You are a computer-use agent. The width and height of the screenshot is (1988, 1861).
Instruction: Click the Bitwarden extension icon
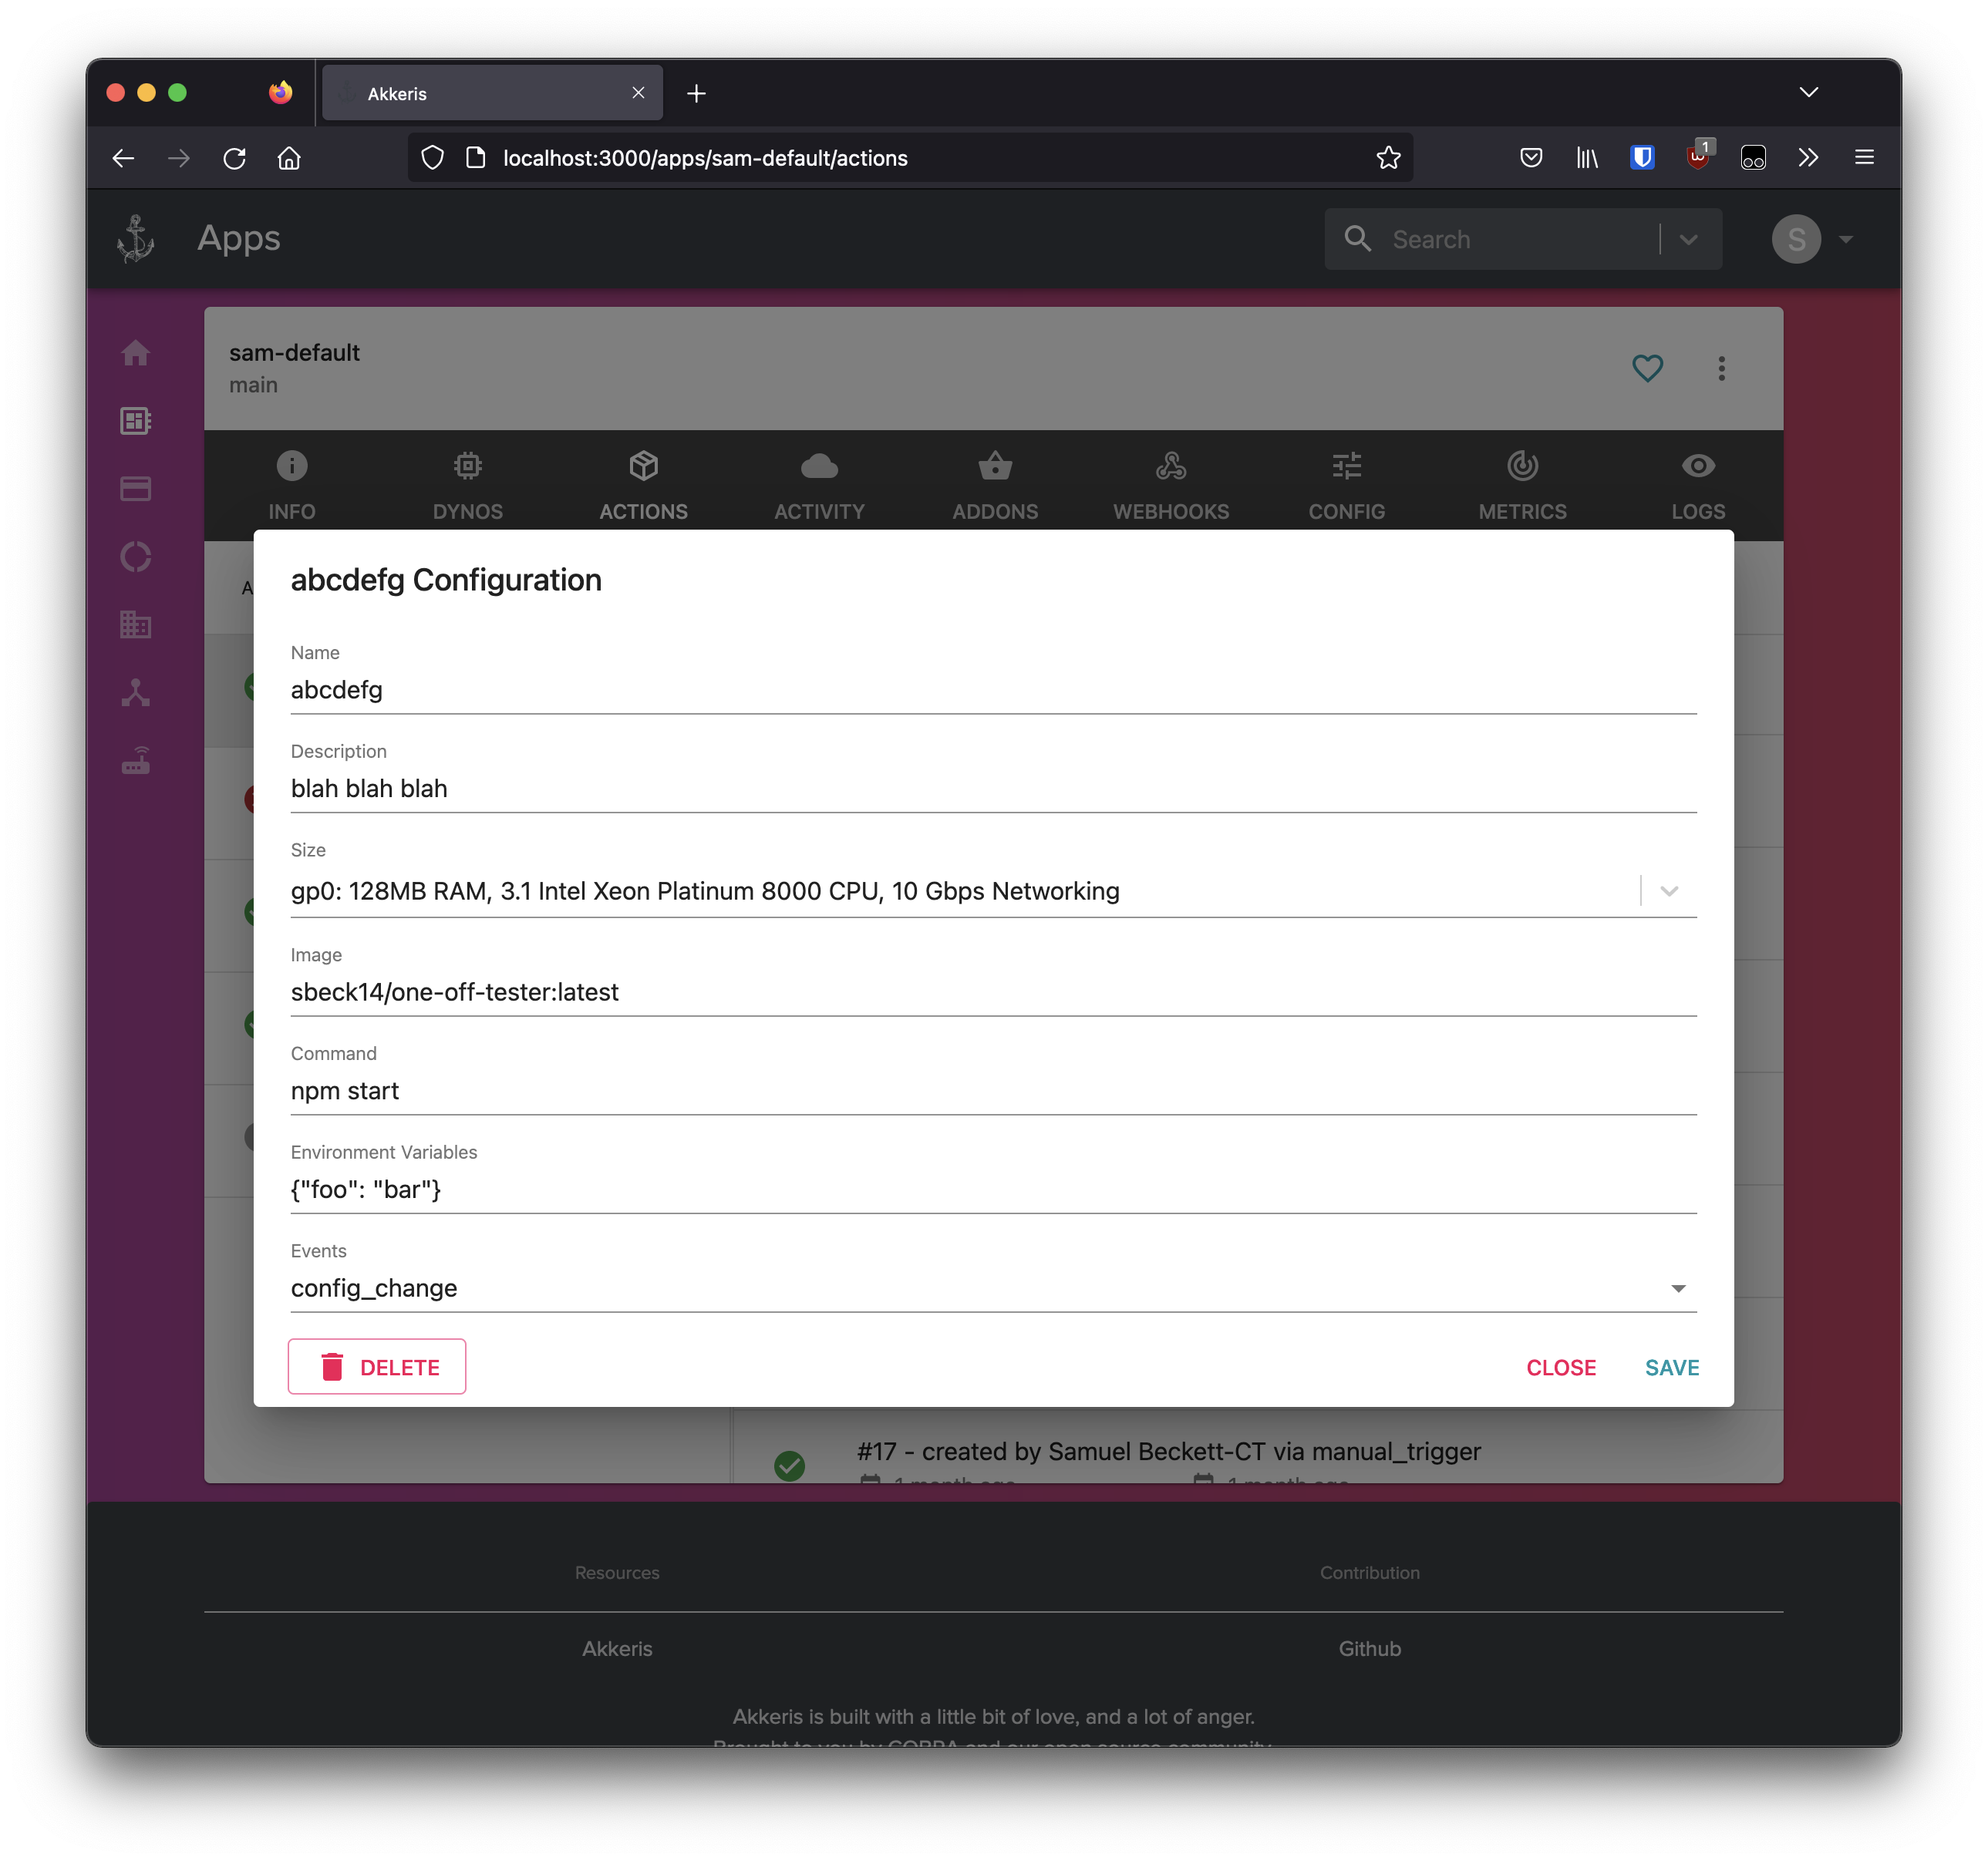tap(1642, 158)
